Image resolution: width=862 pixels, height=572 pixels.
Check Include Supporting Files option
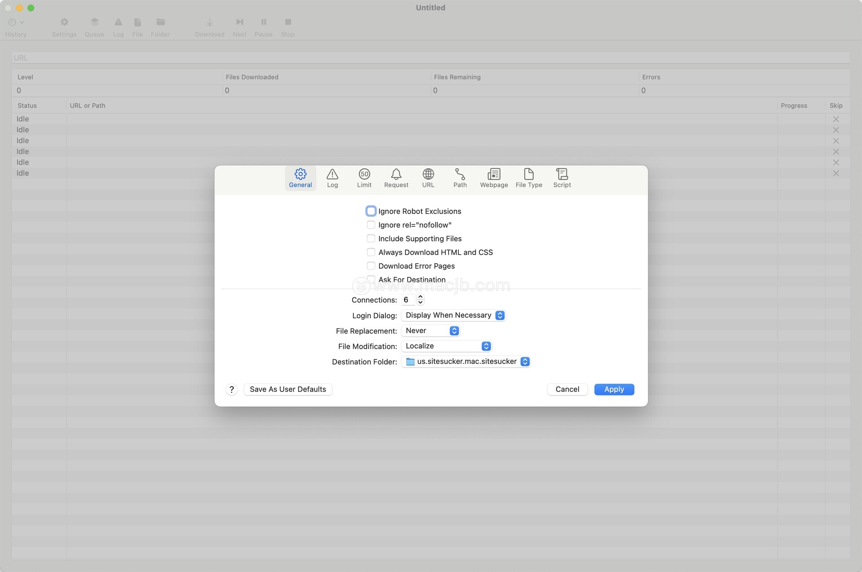click(x=371, y=238)
